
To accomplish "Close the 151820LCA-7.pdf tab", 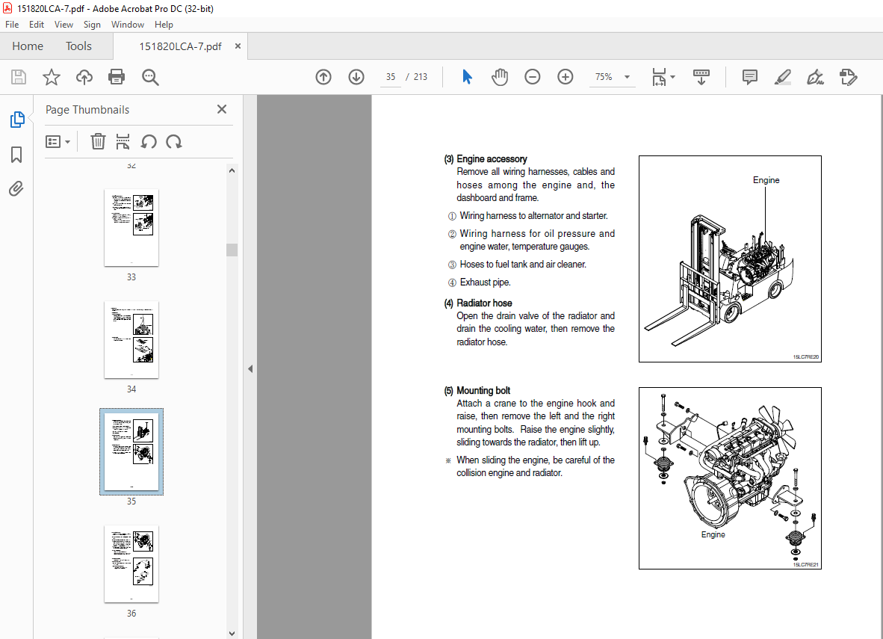I will [238, 46].
